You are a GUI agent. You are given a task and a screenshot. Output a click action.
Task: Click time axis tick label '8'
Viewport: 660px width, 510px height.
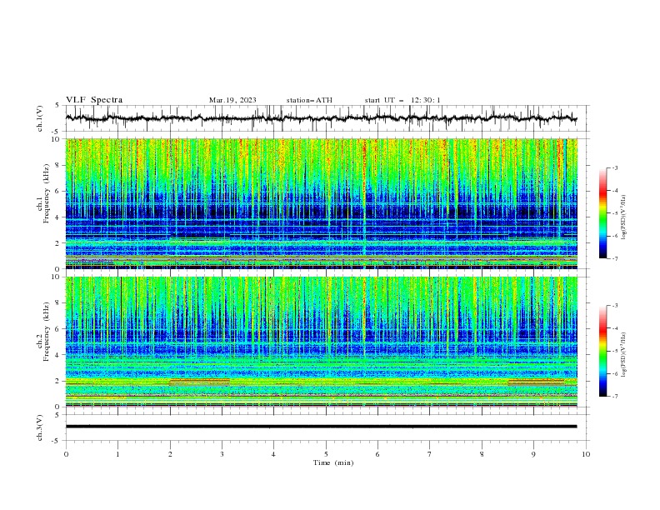482,454
